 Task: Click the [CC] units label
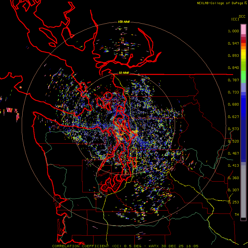(235, 19)
